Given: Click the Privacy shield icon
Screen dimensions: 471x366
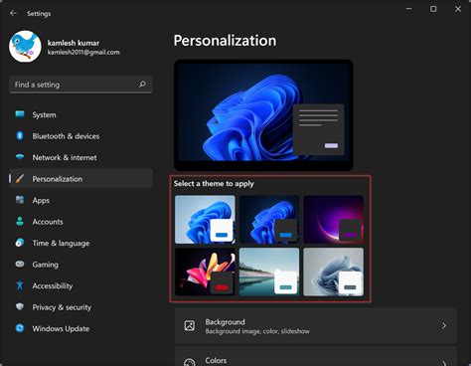Looking at the screenshot, I should (20, 306).
